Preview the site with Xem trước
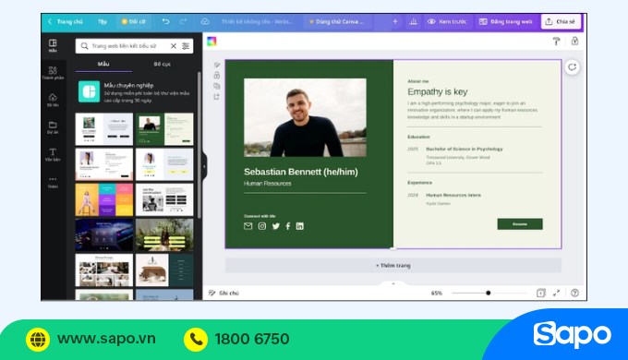This screenshot has height=360, width=628. [x=447, y=21]
